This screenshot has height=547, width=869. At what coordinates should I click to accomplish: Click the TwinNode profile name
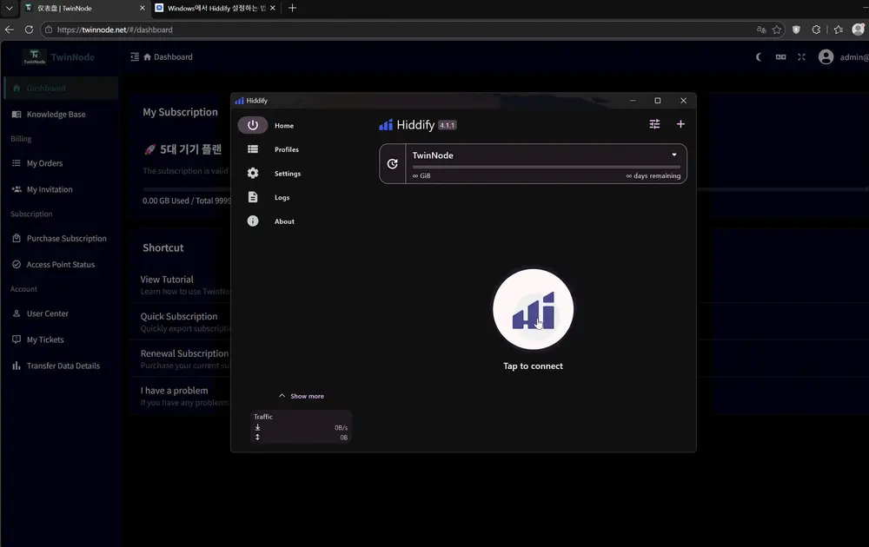[433, 155]
